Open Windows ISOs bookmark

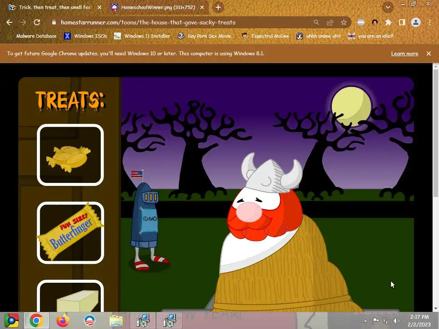pos(85,36)
